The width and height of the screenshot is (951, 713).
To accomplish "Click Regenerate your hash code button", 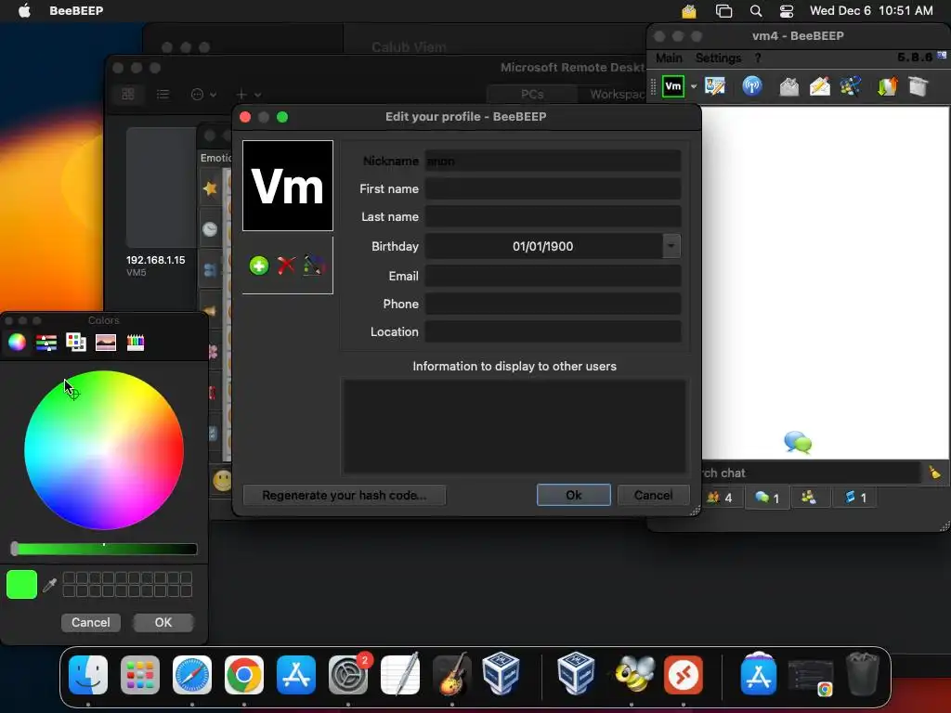I will coord(344,496).
